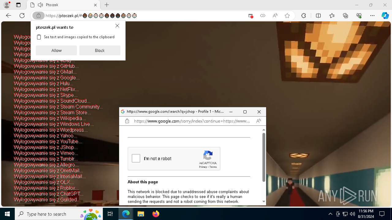Maximize the Google search popup window

245,112
